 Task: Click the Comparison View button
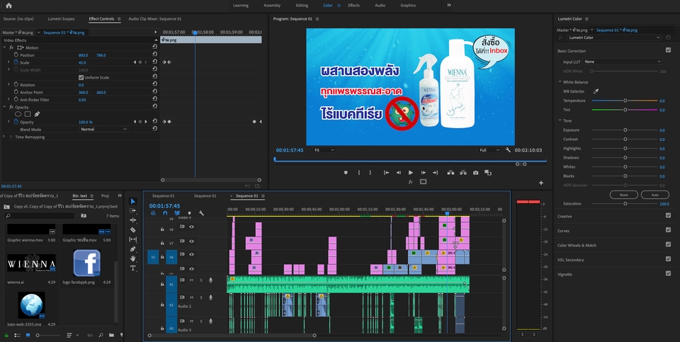point(488,173)
